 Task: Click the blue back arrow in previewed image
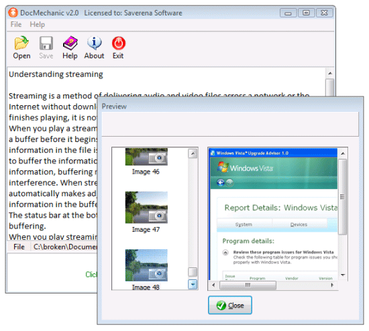221,182
